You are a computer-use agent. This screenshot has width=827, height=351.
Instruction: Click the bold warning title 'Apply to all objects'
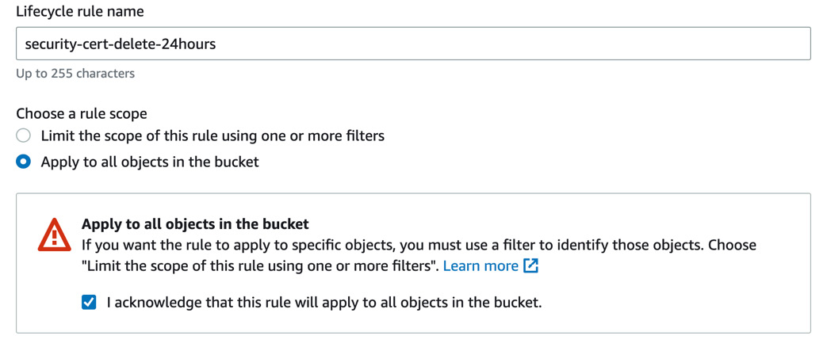coord(195,224)
